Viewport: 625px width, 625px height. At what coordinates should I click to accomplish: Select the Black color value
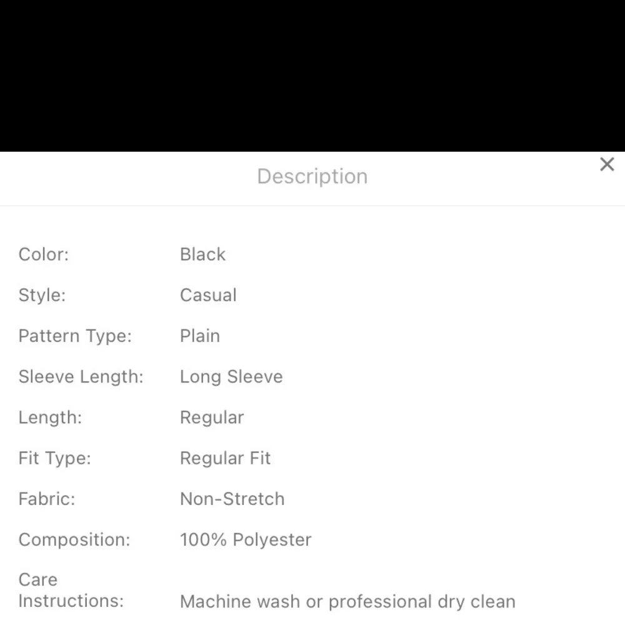coord(202,254)
